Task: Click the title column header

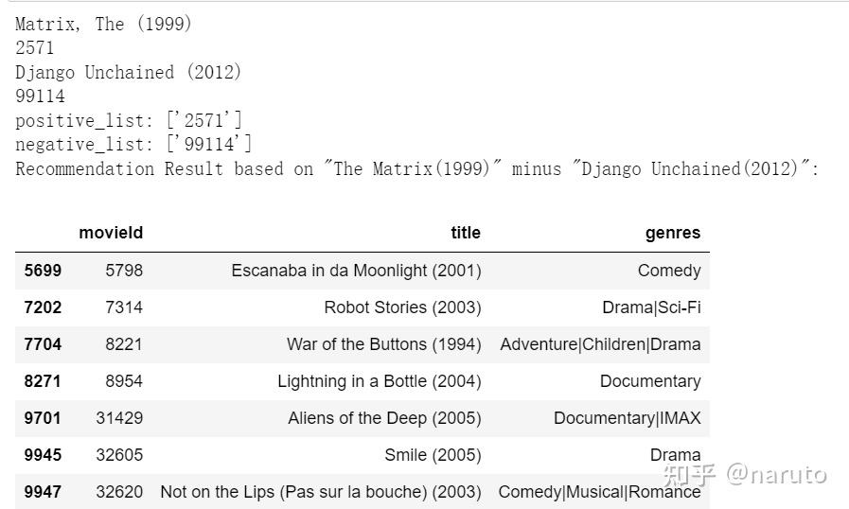Action: [x=465, y=233]
